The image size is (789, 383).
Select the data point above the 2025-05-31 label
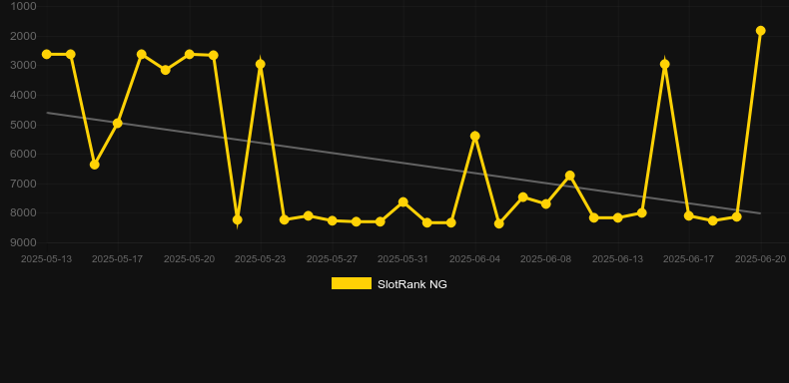point(403,202)
